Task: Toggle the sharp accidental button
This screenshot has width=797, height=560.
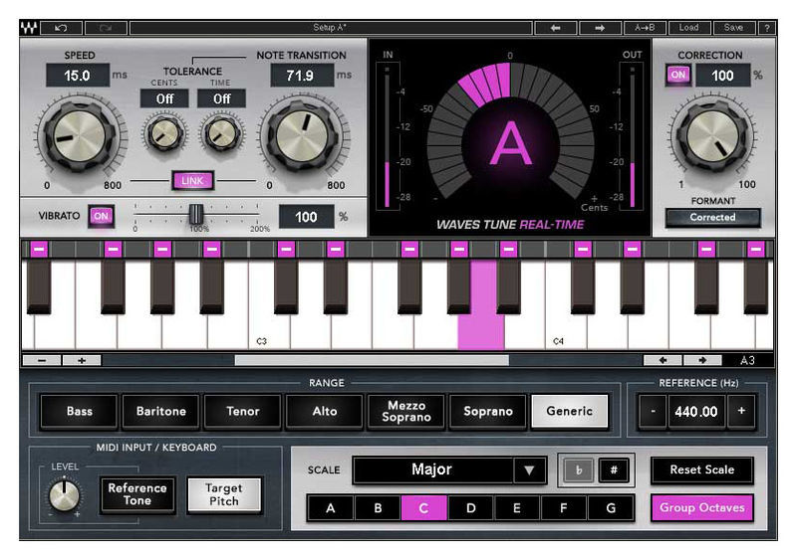Action: [614, 470]
